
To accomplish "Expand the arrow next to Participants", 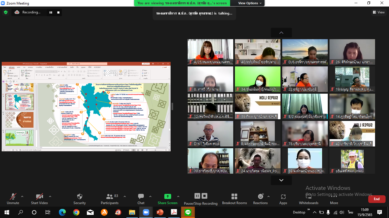I will [x=124, y=196].
